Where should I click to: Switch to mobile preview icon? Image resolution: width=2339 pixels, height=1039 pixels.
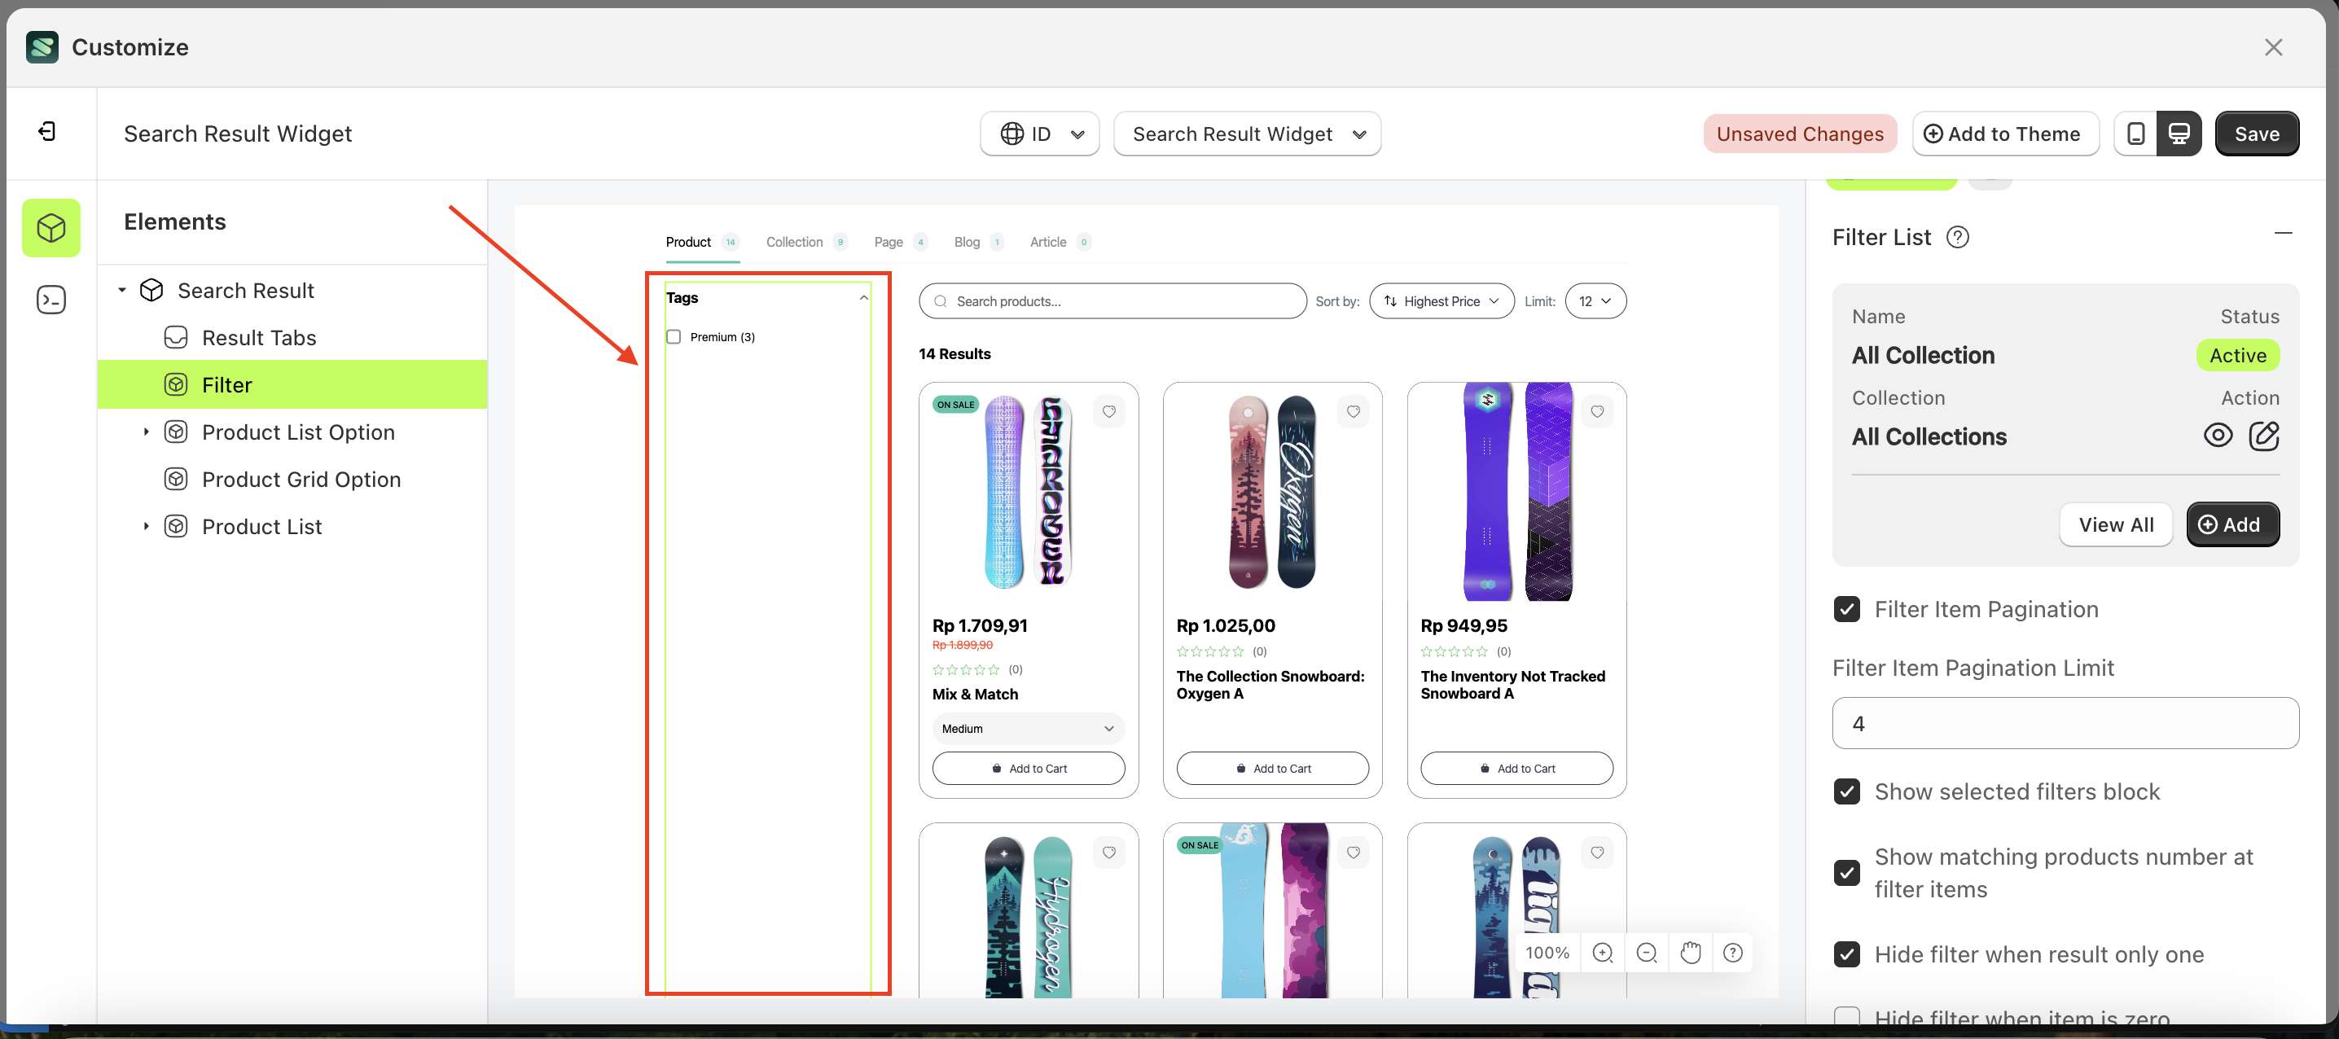[2135, 134]
